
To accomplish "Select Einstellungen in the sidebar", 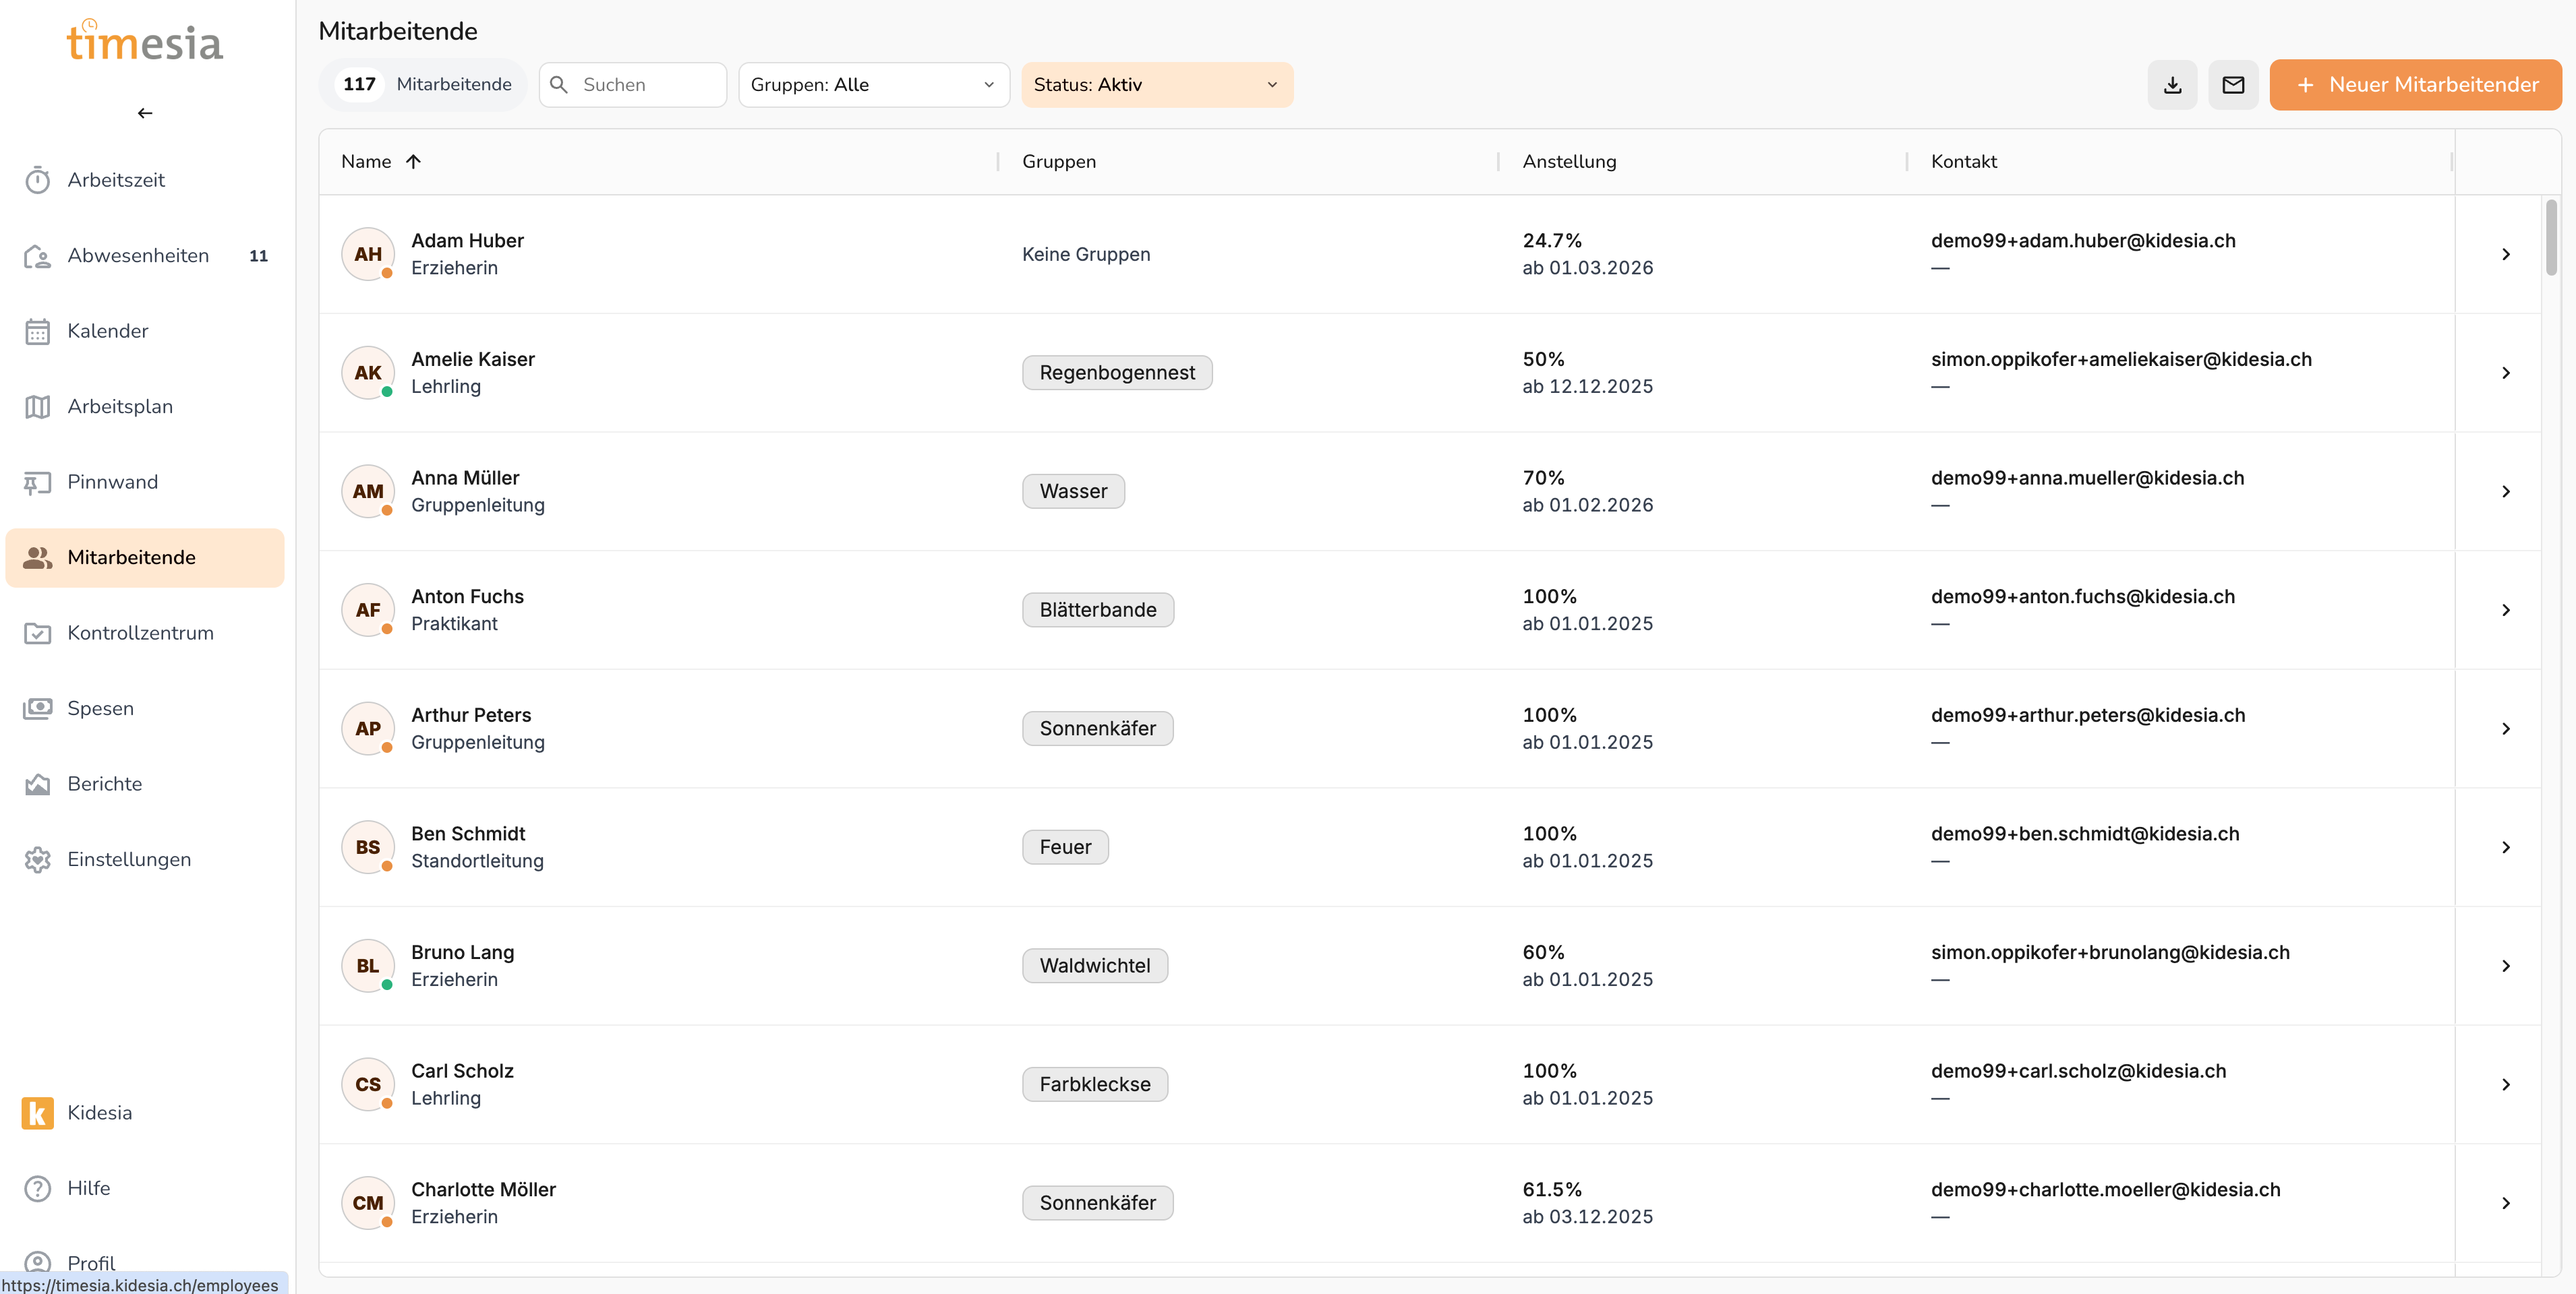I will 128,859.
